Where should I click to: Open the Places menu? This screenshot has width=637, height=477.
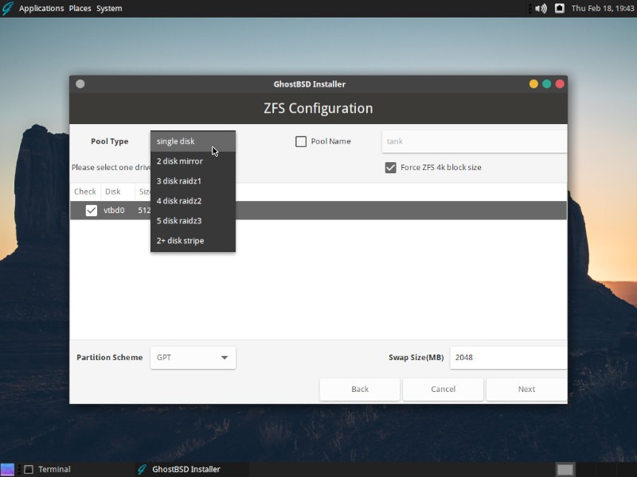(80, 8)
